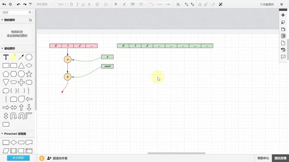This screenshot has width=289, height=162.
Task: Select the flowchart decision diamond shape
Action: click(x=14, y=142)
